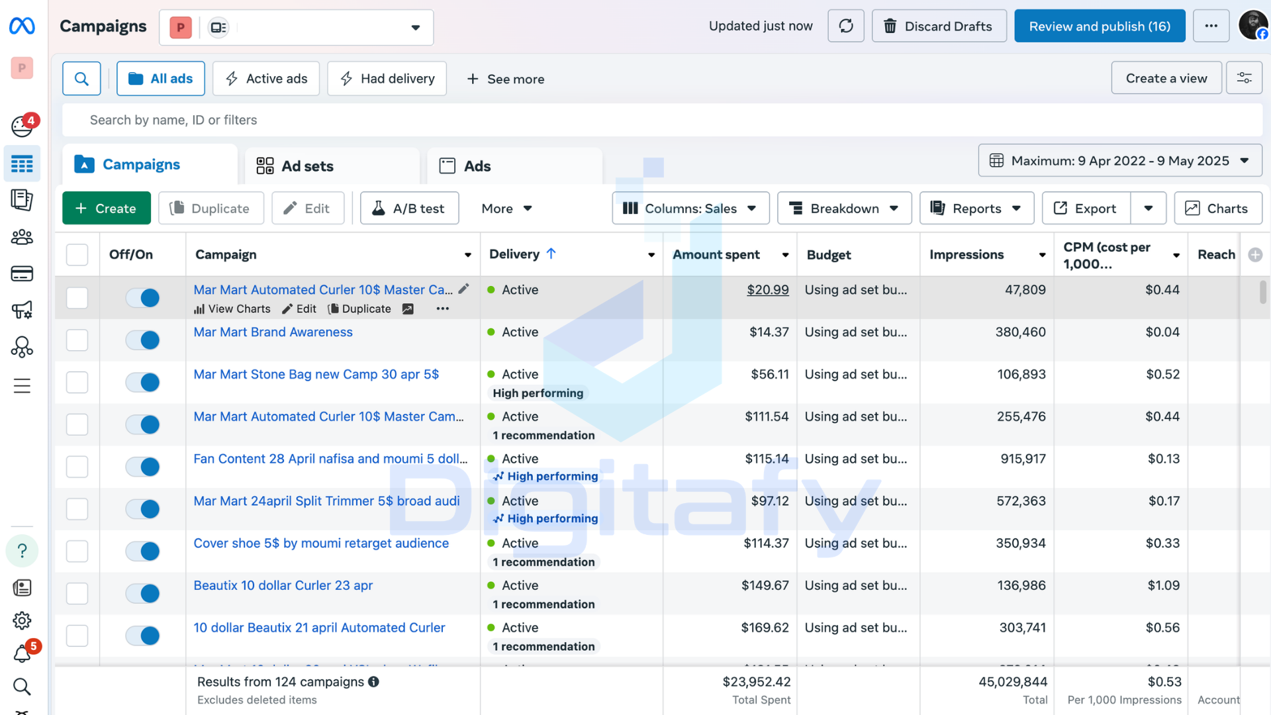Open the Events Manager nodes icon
This screenshot has width=1271, height=715.
[22, 347]
